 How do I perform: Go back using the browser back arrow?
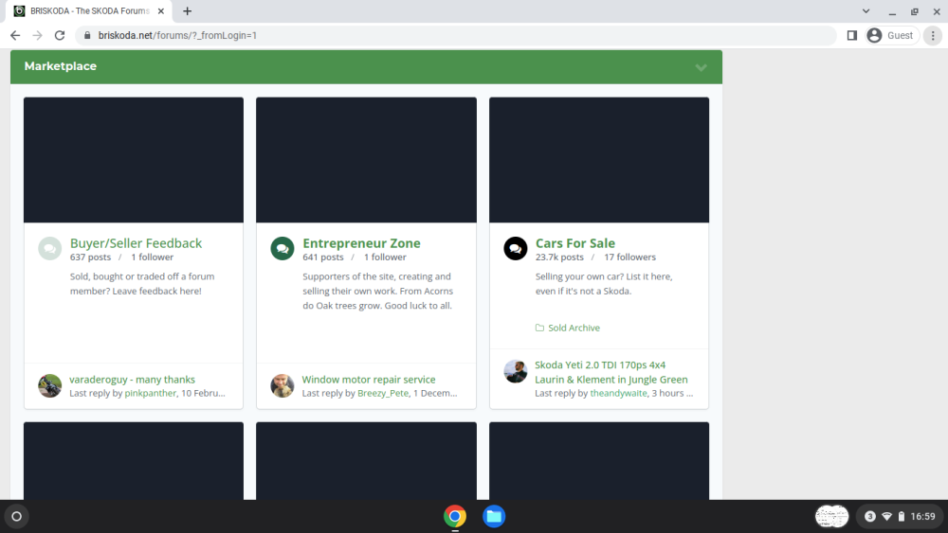click(x=15, y=36)
